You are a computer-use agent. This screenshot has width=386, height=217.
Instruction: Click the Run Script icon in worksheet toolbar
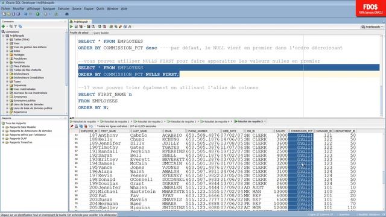tap(76, 27)
